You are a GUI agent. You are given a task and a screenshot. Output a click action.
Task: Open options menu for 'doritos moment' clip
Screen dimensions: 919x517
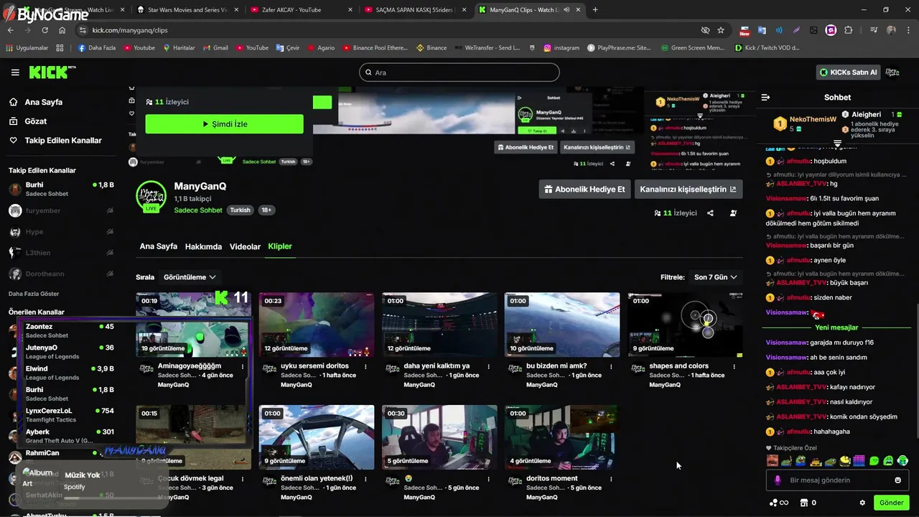coord(611,479)
